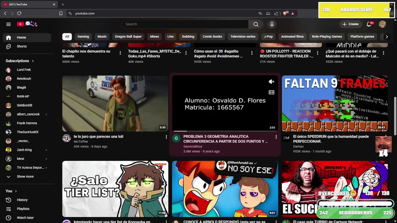Open FALTAN 9 FRAMES thumbnail
This screenshot has height=223, width=397.
click(335, 103)
